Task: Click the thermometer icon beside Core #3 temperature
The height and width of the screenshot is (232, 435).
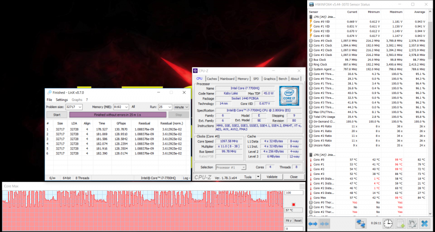Action: tap(310, 174)
